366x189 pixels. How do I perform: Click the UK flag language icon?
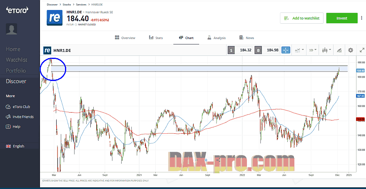tap(8, 146)
